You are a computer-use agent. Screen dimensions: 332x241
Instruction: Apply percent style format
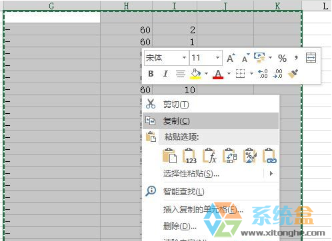(x=282, y=59)
